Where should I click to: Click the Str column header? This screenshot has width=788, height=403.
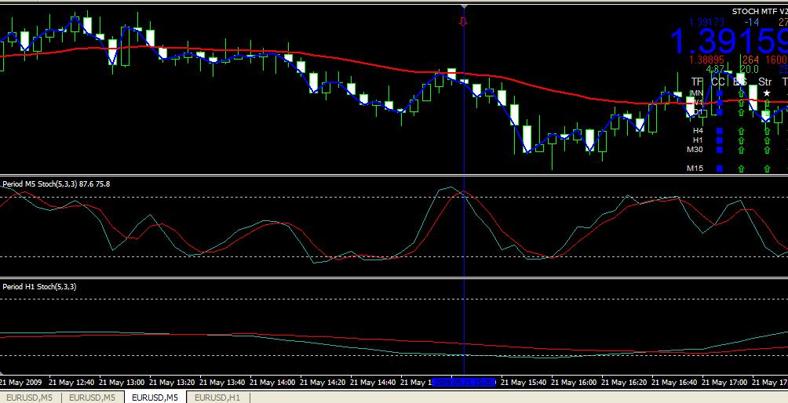point(764,81)
